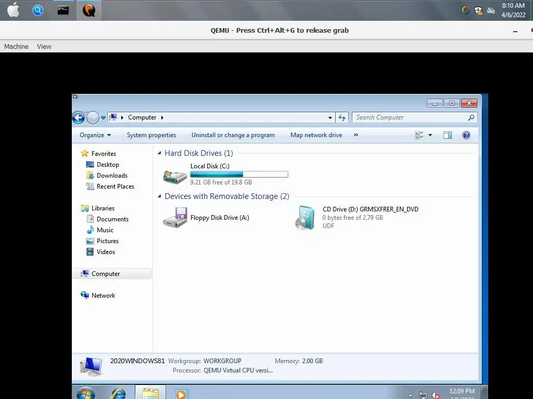Click Map network drive
Image resolution: width=533 pixels, height=399 pixels.
(316, 135)
